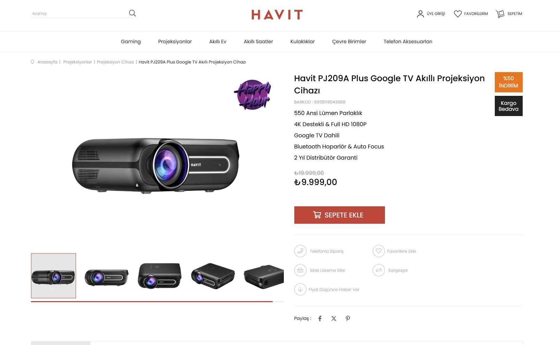Image resolution: width=560 pixels, height=345 pixels.
Task: Click the Karşılaştır compare arrows icon
Action: click(379, 270)
